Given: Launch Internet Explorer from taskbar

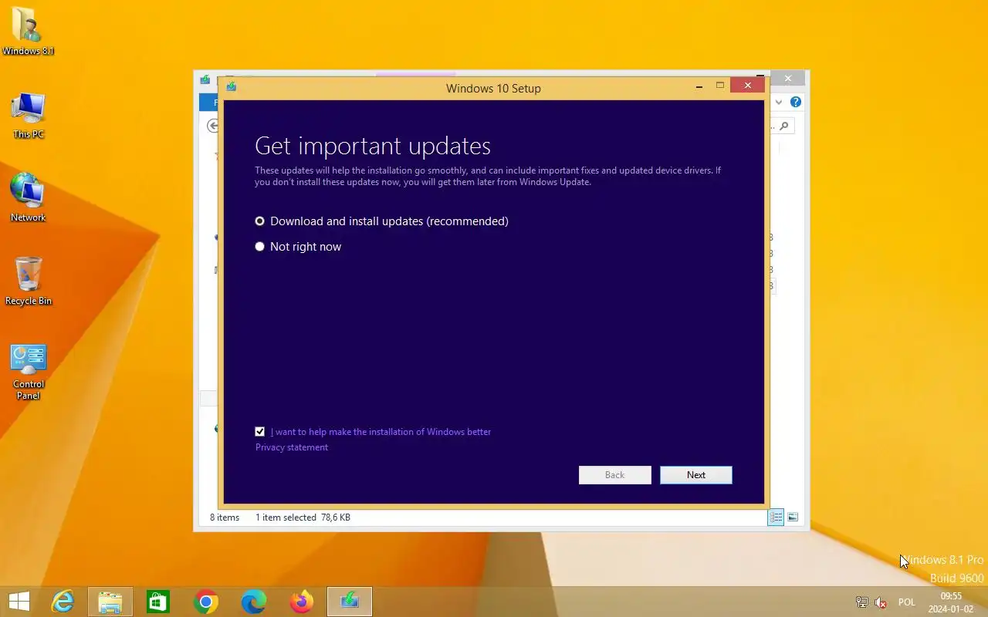Looking at the screenshot, I should pos(63,602).
